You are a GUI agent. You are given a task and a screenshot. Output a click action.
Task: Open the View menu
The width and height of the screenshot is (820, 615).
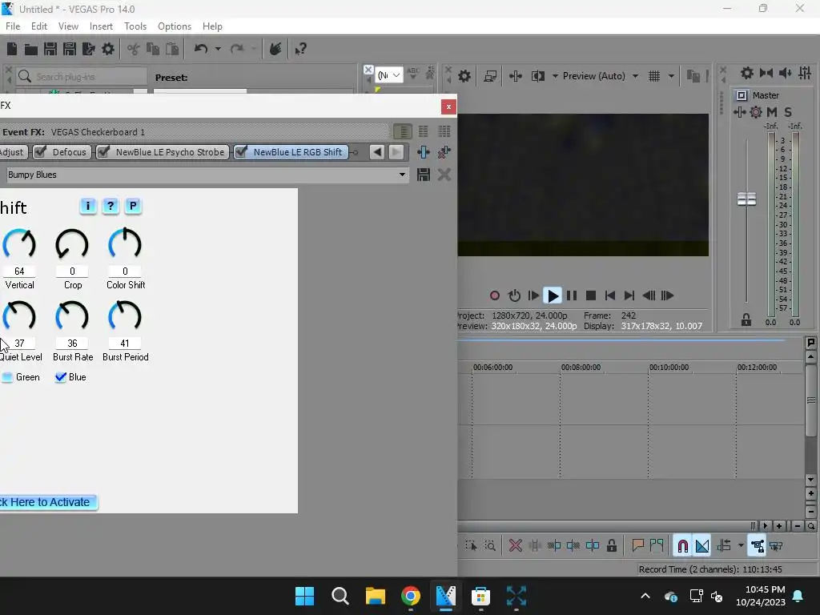[x=68, y=26]
